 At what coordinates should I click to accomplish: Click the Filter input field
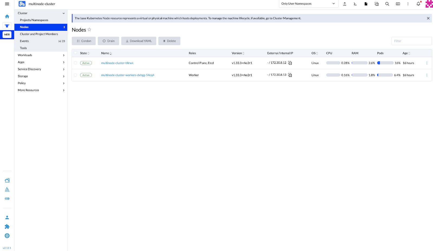pos(411,41)
